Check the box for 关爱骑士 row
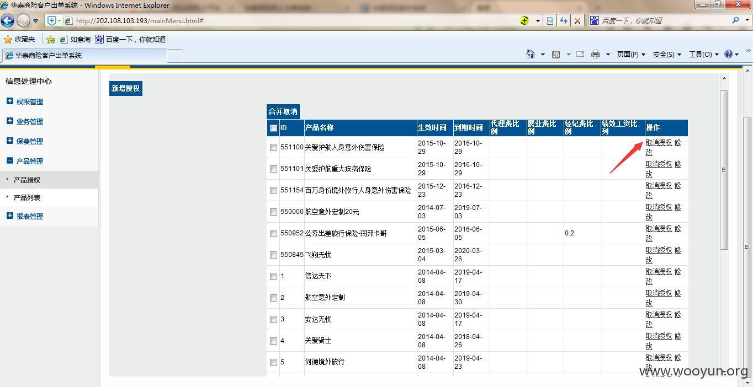Image resolution: width=753 pixels, height=387 pixels. (273, 341)
